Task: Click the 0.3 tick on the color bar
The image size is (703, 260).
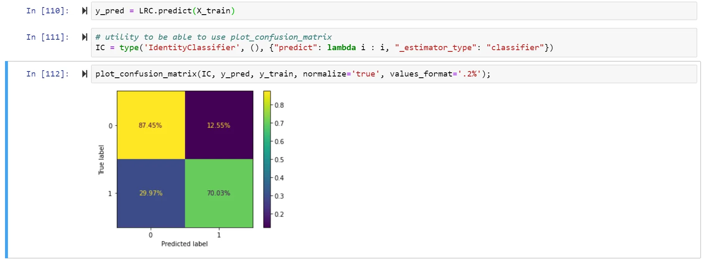Action: (x=279, y=196)
